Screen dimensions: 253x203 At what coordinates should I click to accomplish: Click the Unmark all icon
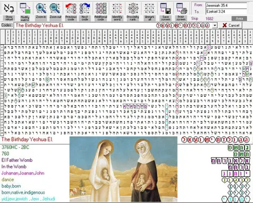point(150,8)
